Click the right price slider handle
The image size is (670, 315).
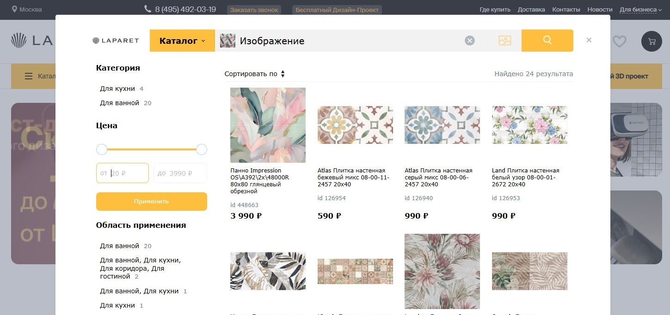tap(202, 149)
